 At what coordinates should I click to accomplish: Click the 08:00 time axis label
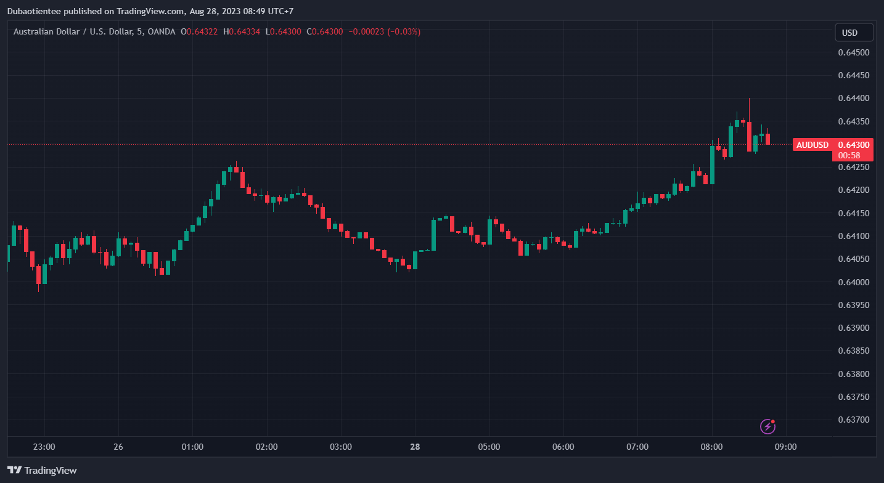[711, 447]
